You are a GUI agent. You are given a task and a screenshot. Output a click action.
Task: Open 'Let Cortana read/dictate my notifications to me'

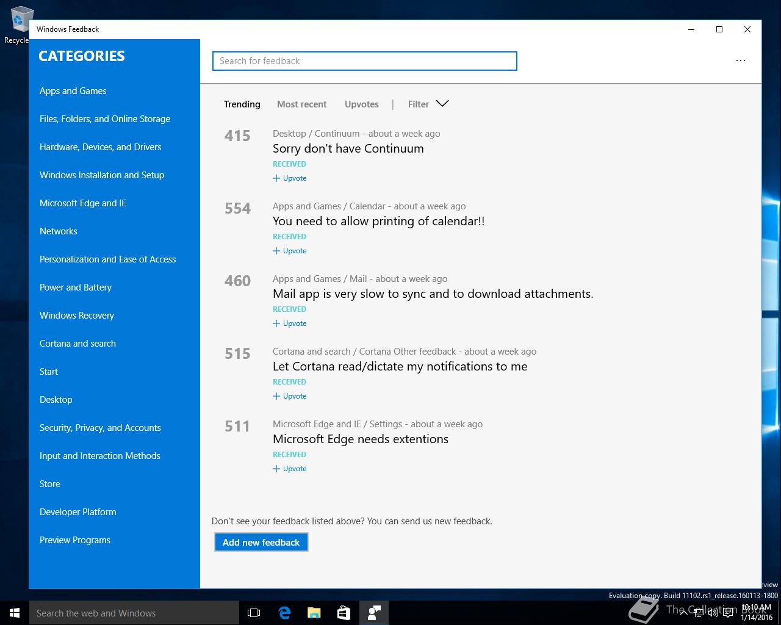[400, 366]
